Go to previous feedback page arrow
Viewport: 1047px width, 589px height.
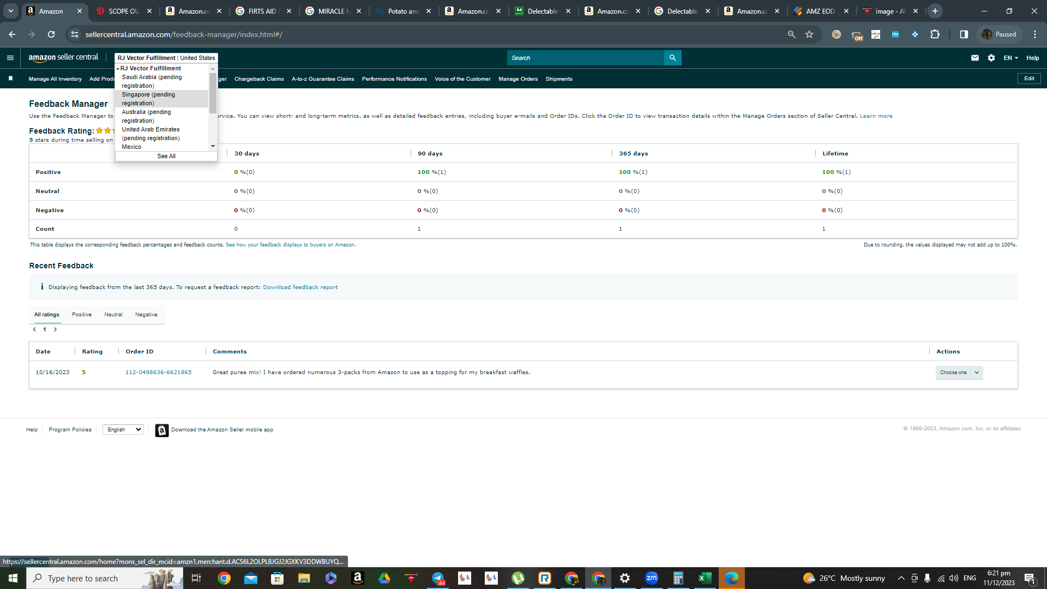click(x=34, y=329)
